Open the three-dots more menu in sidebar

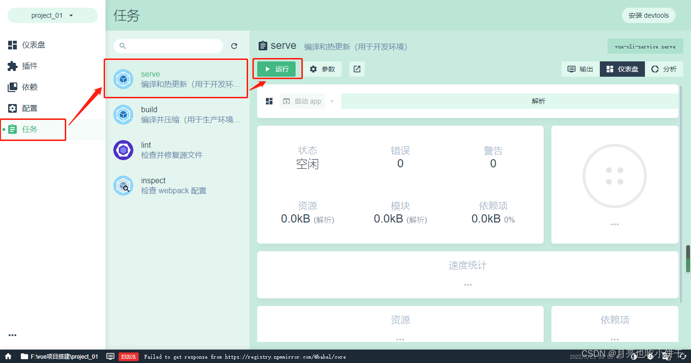coord(12,335)
